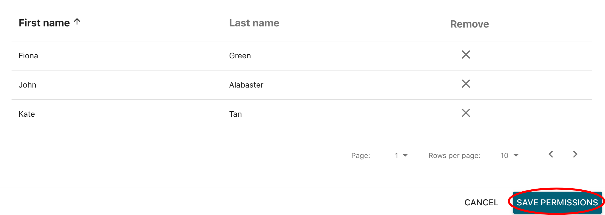The height and width of the screenshot is (215, 605).
Task: Go to the next page chevron
Action: [575, 154]
